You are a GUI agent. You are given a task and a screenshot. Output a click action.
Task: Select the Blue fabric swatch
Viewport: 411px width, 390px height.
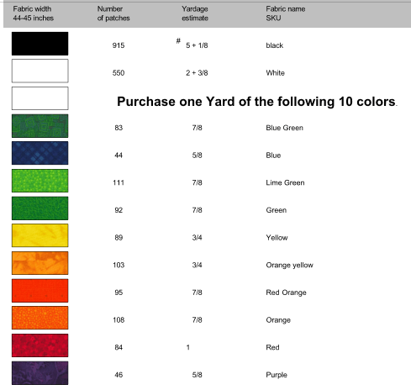[40, 153]
